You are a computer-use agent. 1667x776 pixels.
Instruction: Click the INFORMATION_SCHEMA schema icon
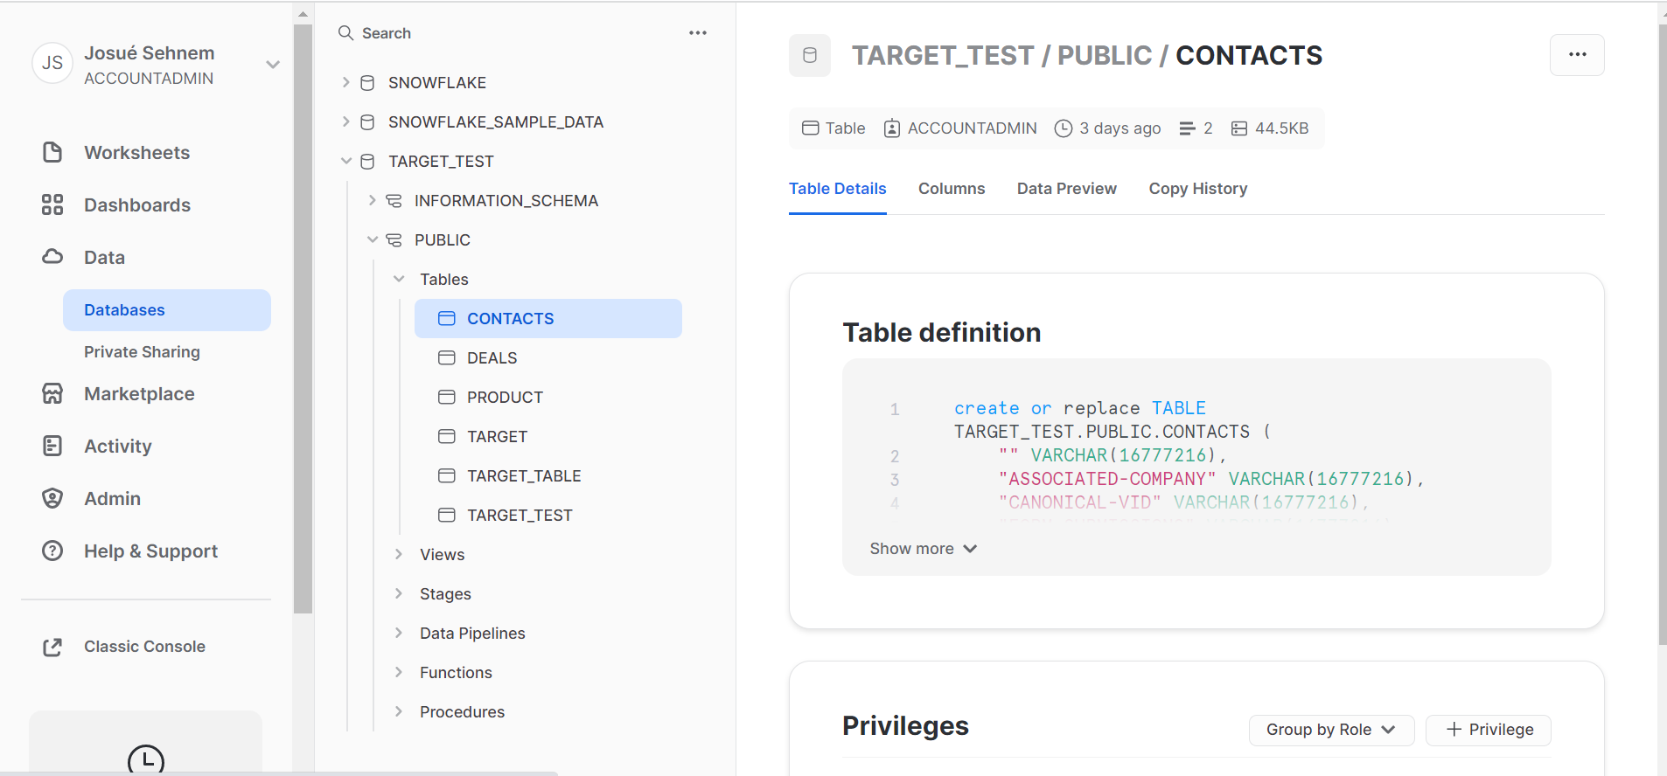(x=394, y=201)
